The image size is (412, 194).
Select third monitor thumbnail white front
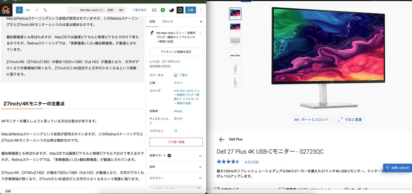[x=235, y=42]
